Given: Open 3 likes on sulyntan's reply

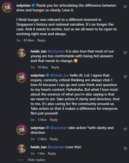Looking at the screenshot, I should tap(42, 120).
